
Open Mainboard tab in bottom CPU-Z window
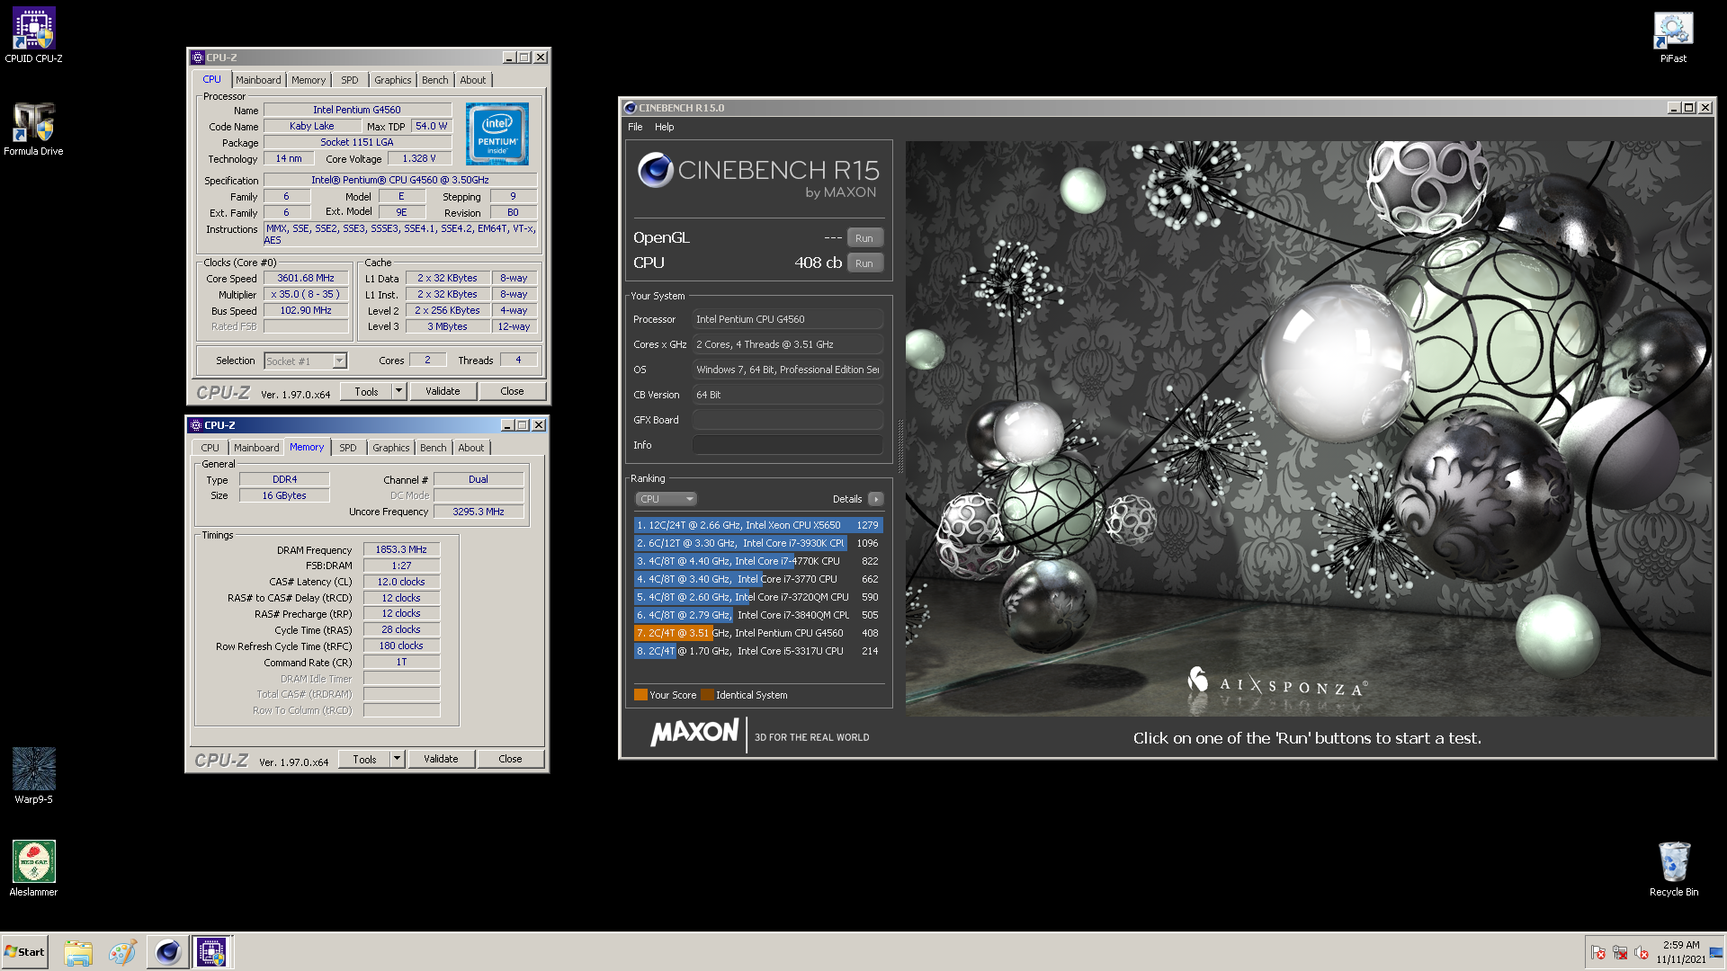256,448
